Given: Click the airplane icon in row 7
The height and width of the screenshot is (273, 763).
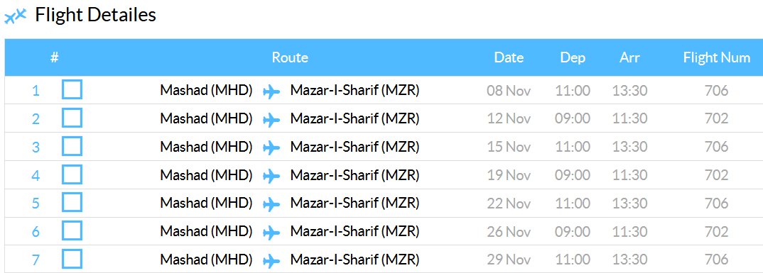Looking at the screenshot, I should tap(271, 260).
